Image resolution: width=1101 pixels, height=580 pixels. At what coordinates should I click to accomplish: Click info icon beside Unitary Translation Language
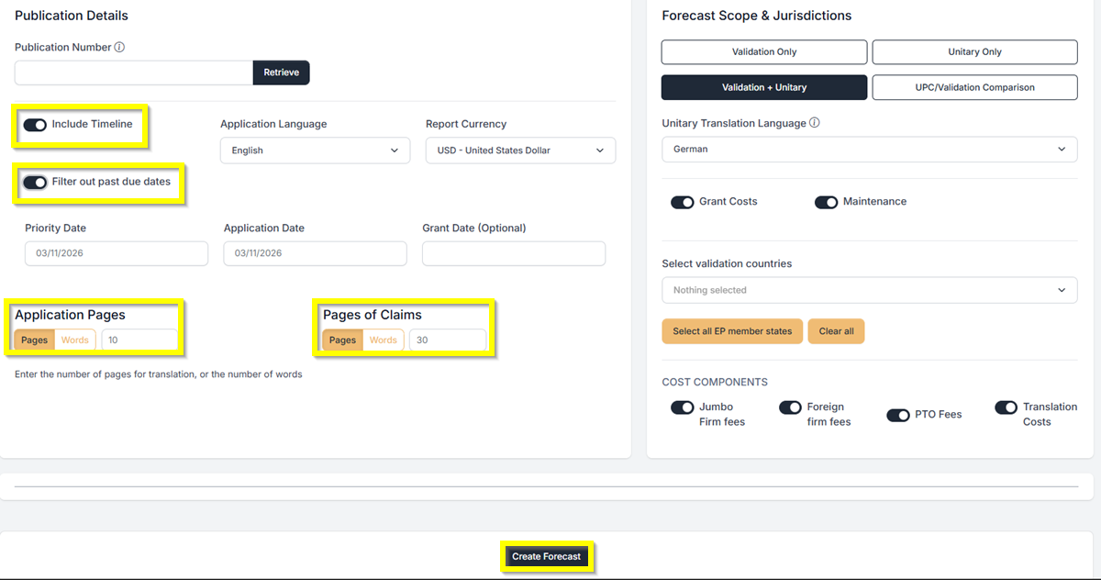[x=815, y=123]
